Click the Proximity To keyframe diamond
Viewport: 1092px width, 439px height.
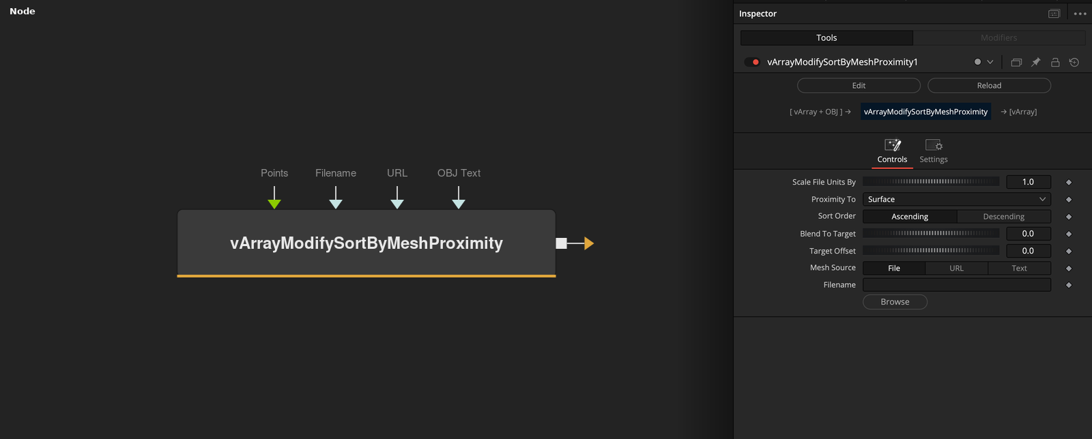coord(1069,200)
